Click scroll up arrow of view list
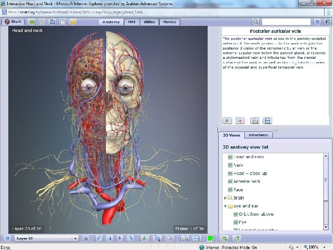 [x=326, y=156]
